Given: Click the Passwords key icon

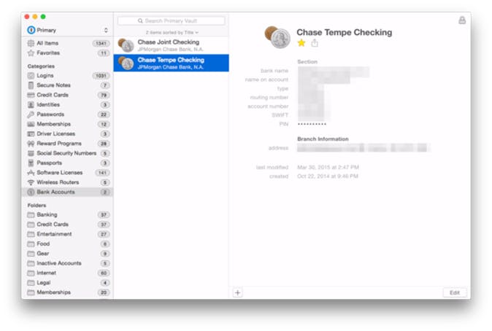Looking at the screenshot, I should (31, 114).
